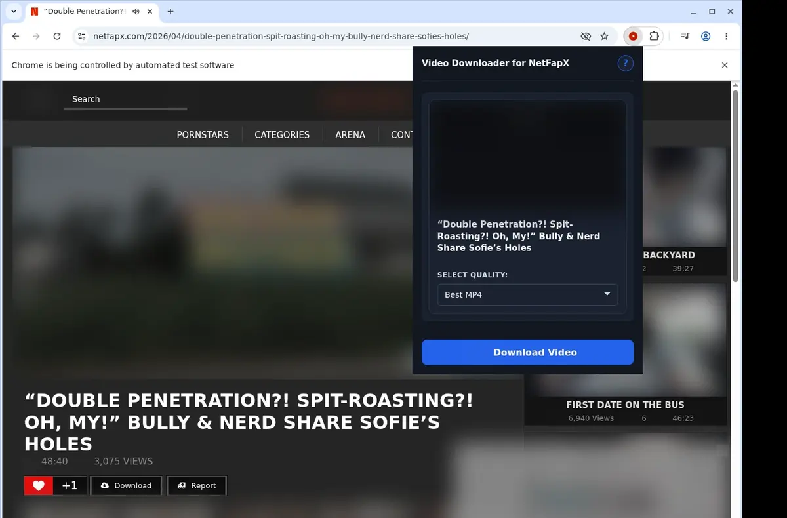Image resolution: width=787 pixels, height=518 pixels.
Task: Minimize the Chrome window
Action: coord(694,12)
